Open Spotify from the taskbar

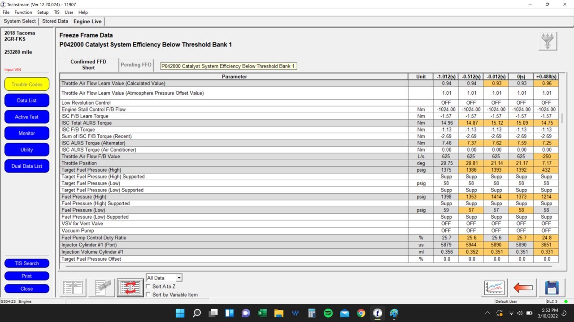[x=328, y=313]
